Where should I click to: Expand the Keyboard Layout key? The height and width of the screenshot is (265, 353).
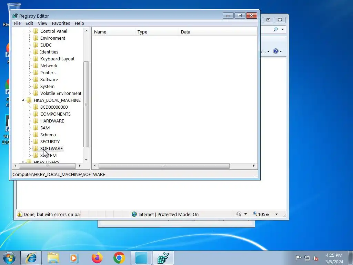point(30,59)
